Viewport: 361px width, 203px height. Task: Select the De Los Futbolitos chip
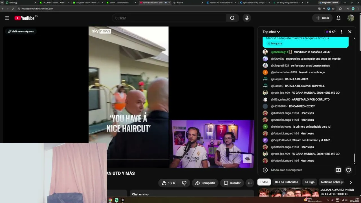tap(286, 182)
